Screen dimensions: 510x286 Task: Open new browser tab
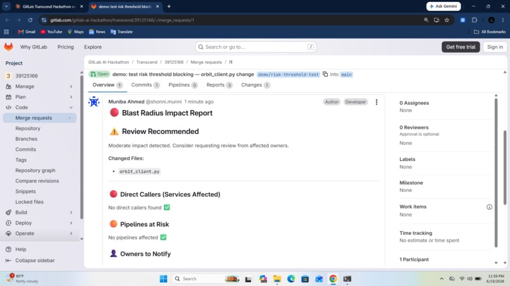pos(169,6)
